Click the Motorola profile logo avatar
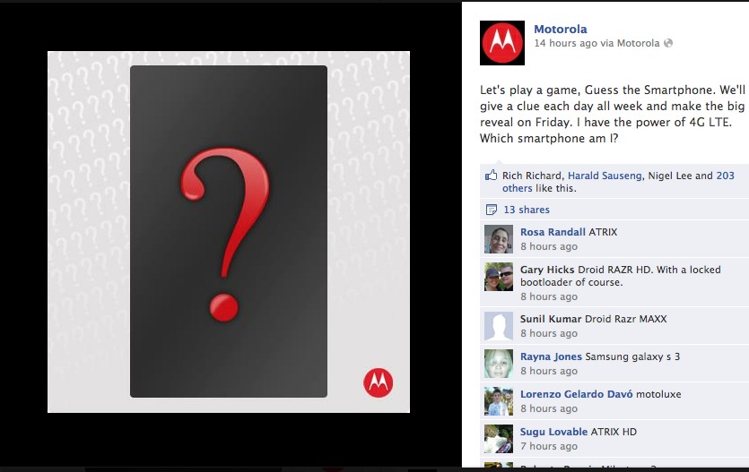This screenshot has height=472, width=749. [502, 43]
